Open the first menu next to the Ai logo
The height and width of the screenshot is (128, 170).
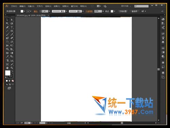point(14,6)
